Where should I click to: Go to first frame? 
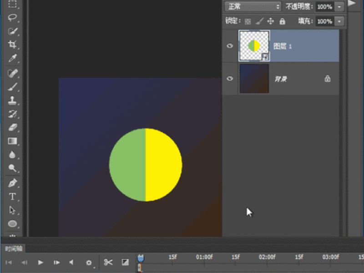point(8,263)
